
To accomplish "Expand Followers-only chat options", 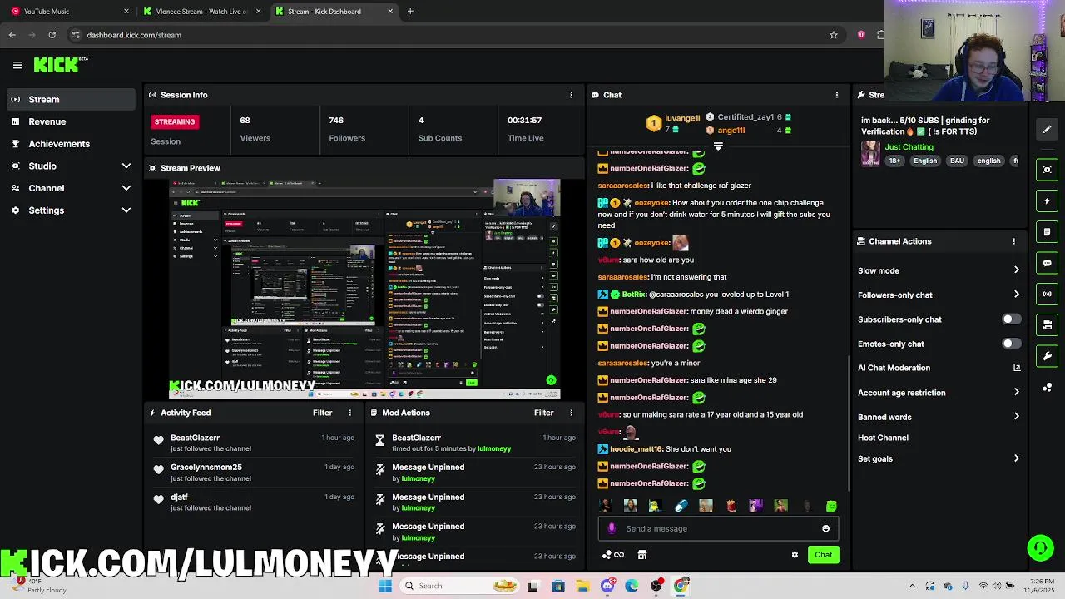I will point(1016,295).
